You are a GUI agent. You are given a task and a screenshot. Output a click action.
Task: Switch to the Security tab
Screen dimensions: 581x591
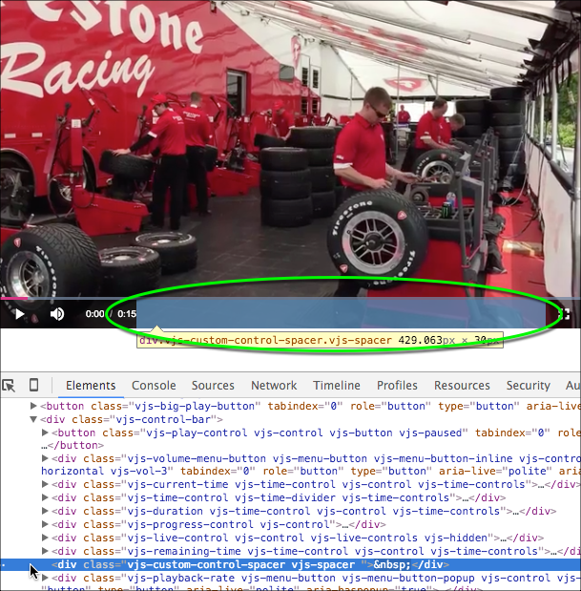[x=528, y=386]
